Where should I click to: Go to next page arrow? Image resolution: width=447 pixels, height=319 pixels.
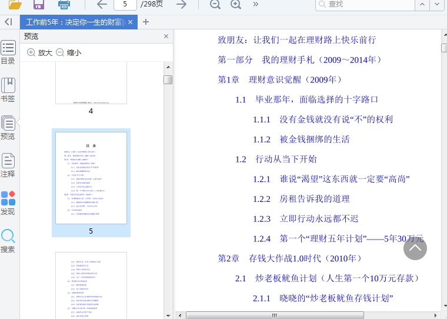(181, 4)
